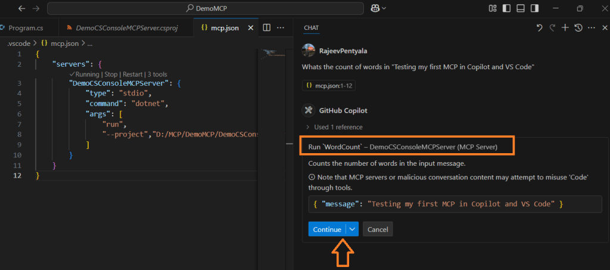610x270 pixels.
Task: Open the DemoCSConsoleMCPServer.csproj tab
Action: tap(126, 28)
